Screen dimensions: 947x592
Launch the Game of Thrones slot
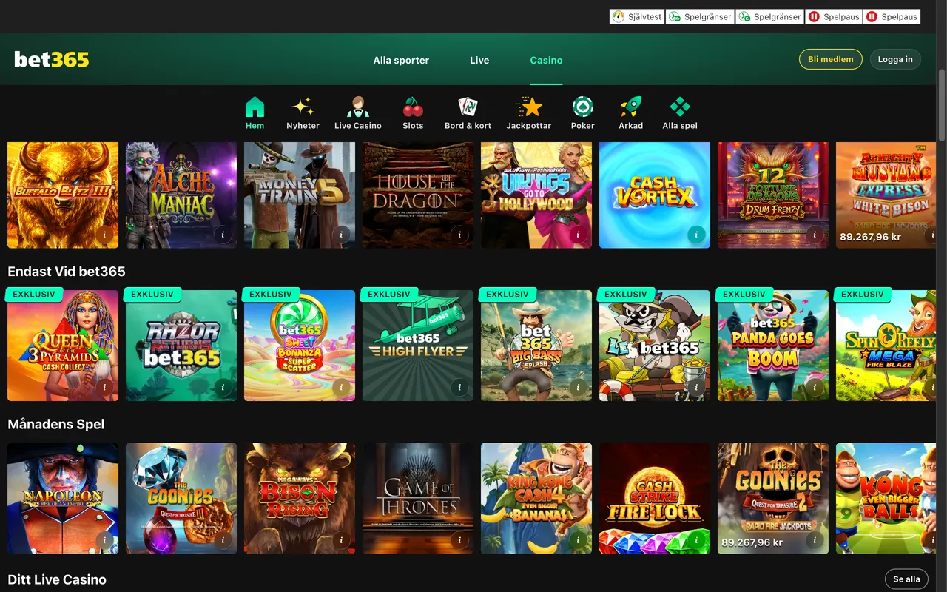pyautogui.click(x=418, y=498)
